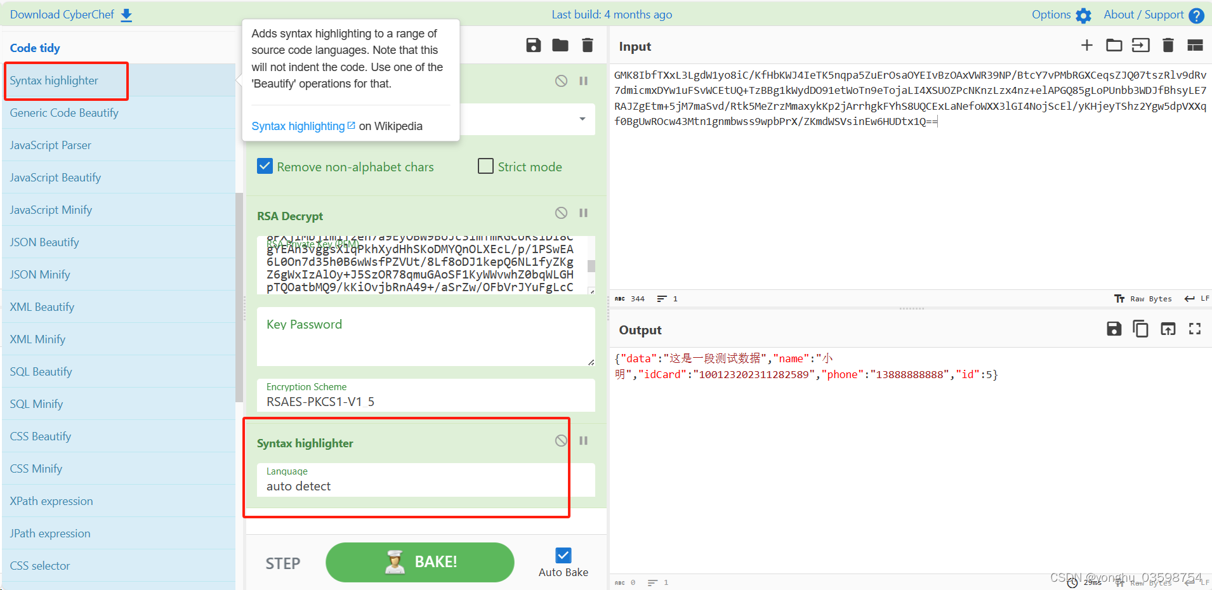
Task: Save the current recipe with the disk icon
Action: click(533, 45)
